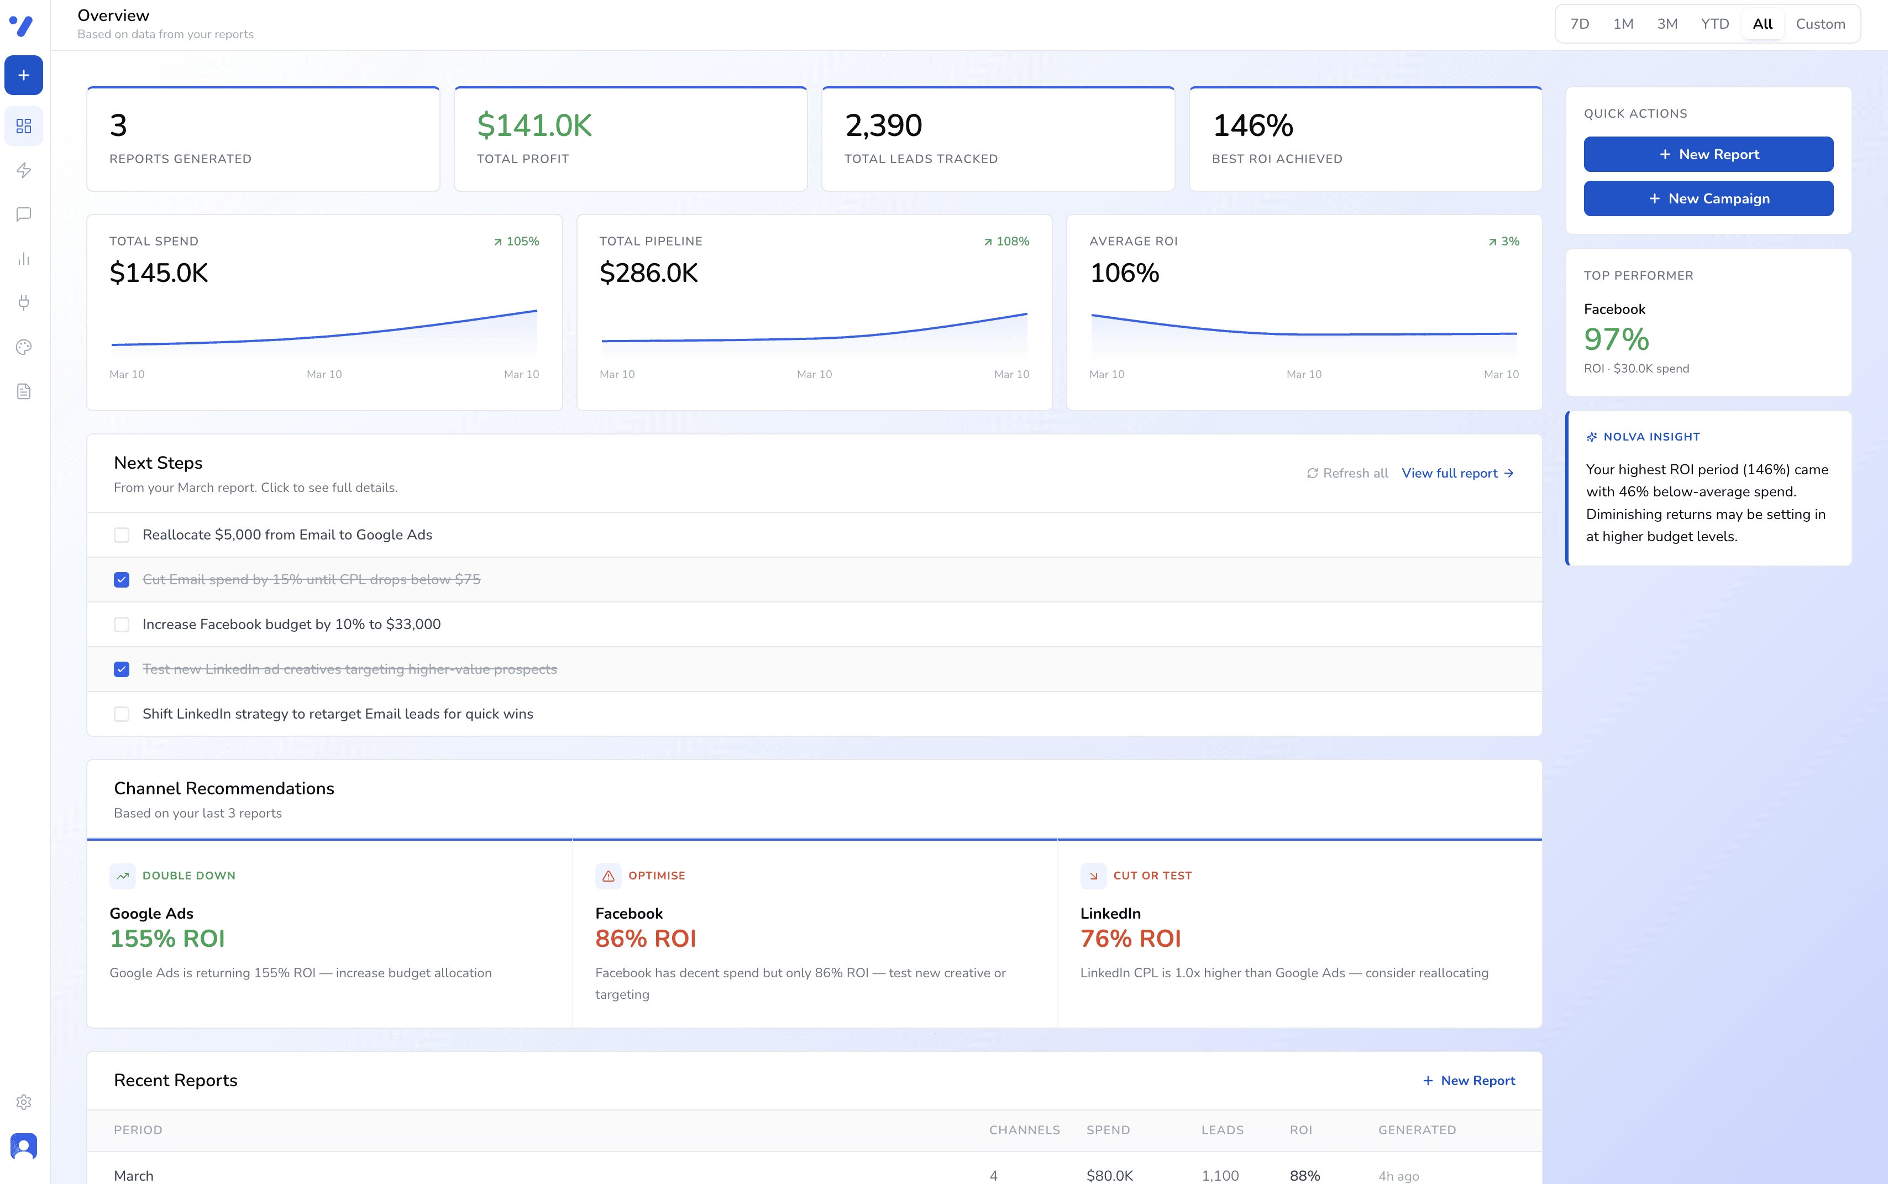Switch to the YTD period filter

(1715, 23)
